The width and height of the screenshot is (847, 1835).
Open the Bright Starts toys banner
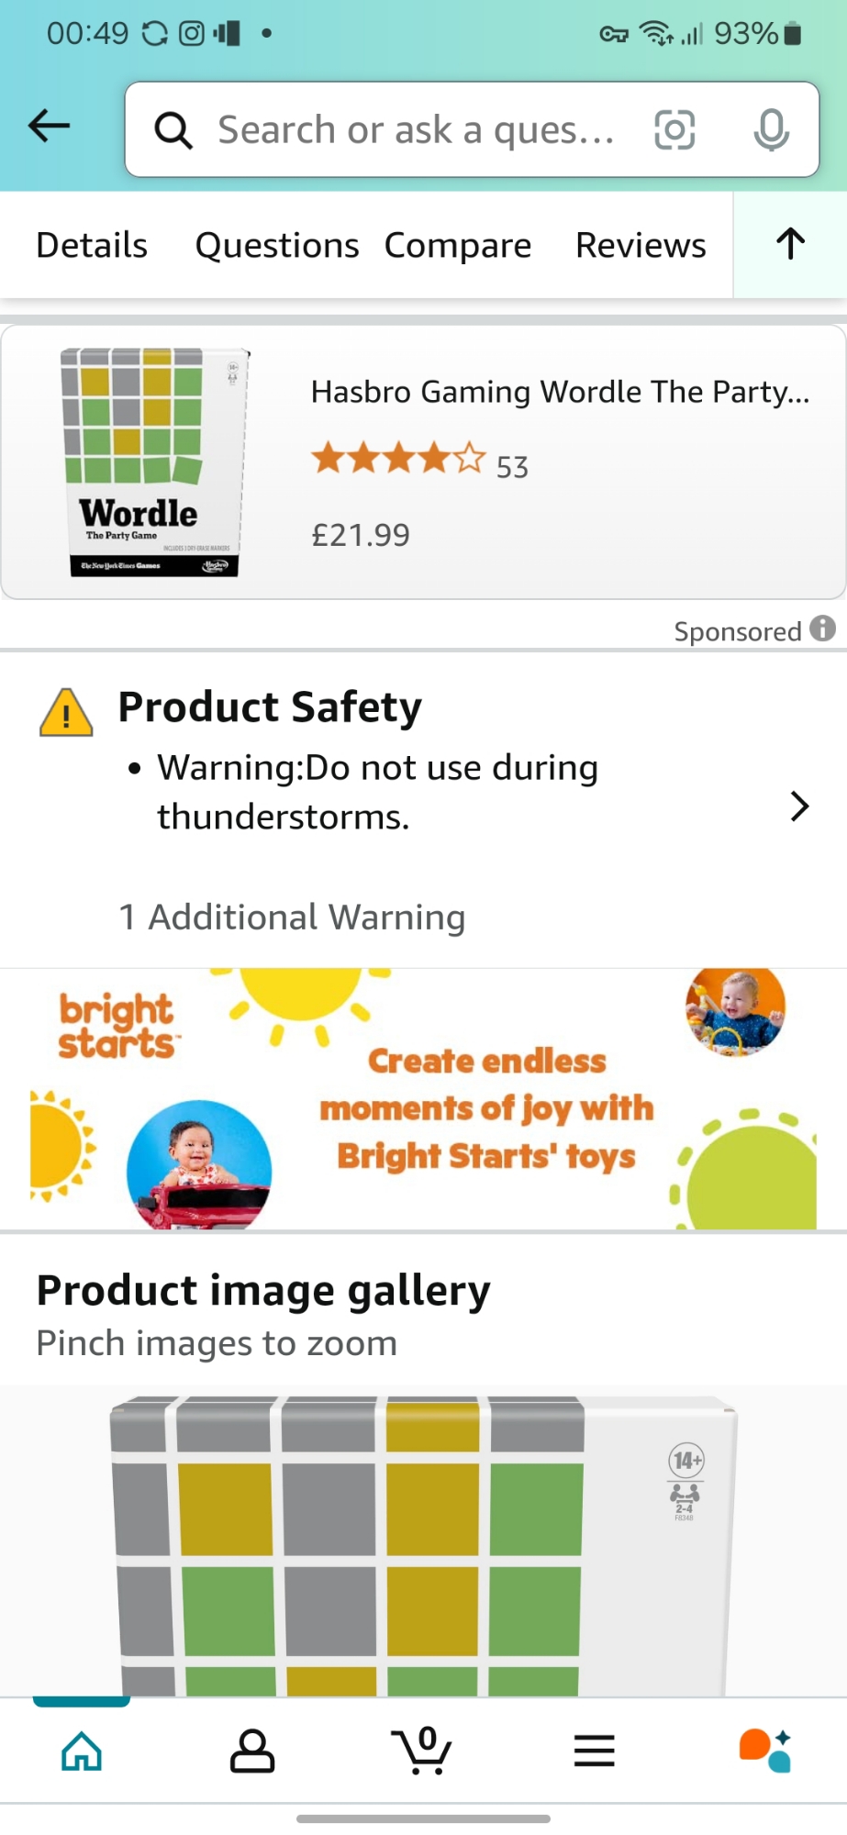point(423,1098)
